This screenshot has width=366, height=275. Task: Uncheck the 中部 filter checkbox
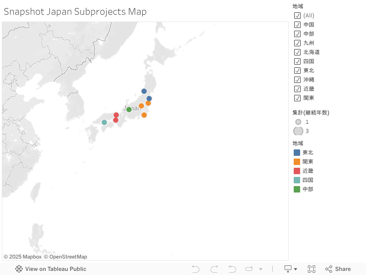coord(297,34)
